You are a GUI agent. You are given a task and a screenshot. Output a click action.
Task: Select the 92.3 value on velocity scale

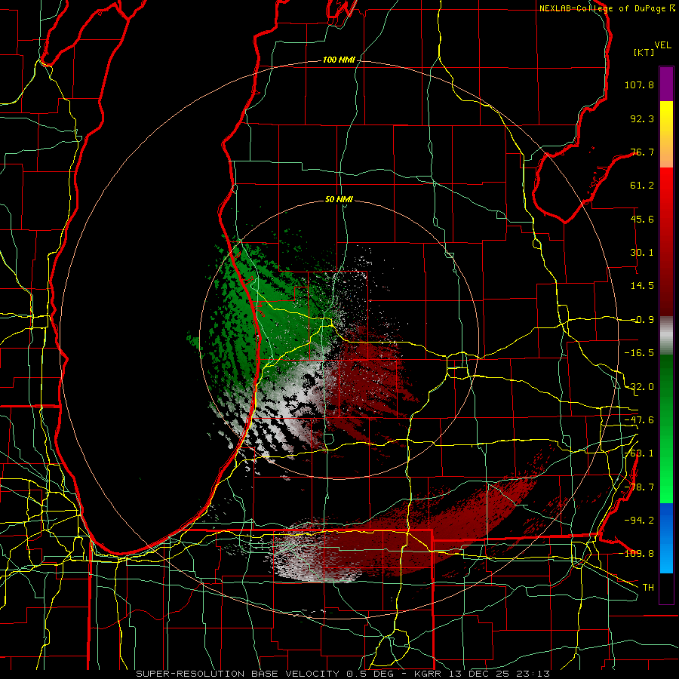[642, 118]
